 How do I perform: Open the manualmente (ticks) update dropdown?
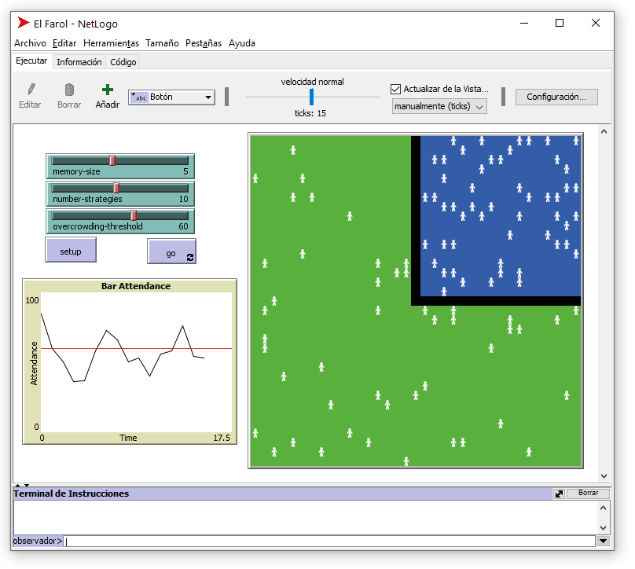439,107
